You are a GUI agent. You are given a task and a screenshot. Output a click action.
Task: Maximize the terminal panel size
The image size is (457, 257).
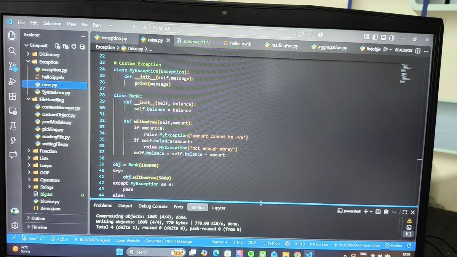pos(405,212)
